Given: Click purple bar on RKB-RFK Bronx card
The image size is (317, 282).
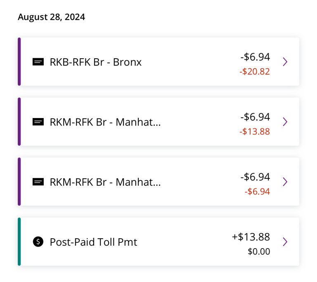Looking at the screenshot, I should pos(19,62).
